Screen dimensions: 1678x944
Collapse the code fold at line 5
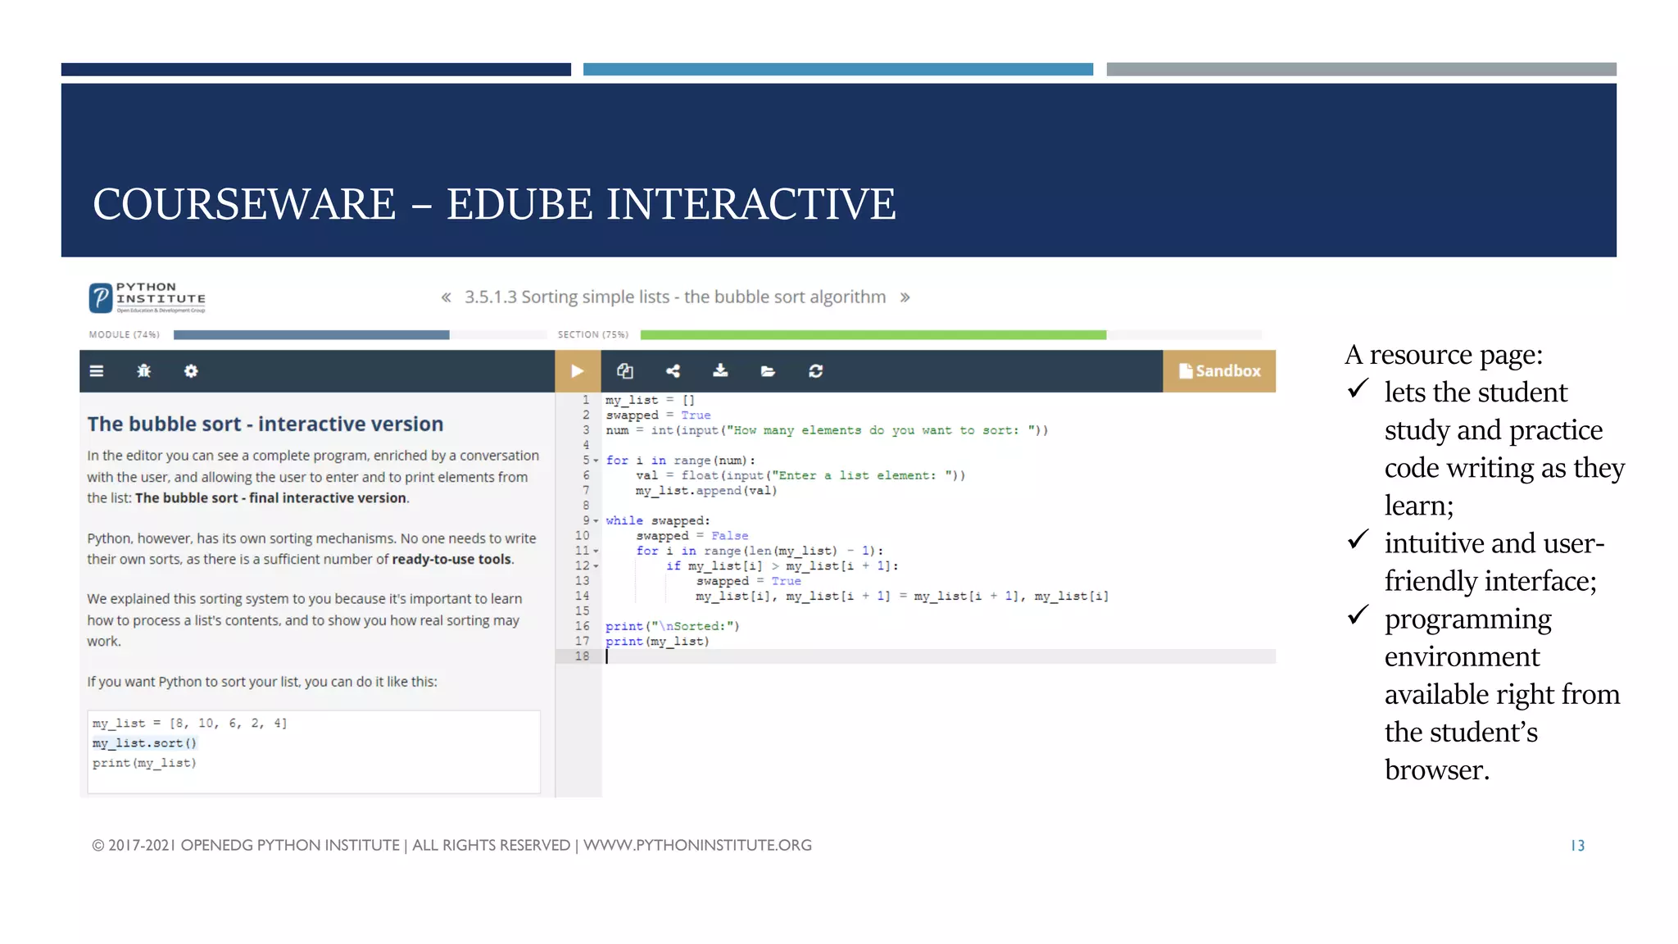[x=596, y=461]
